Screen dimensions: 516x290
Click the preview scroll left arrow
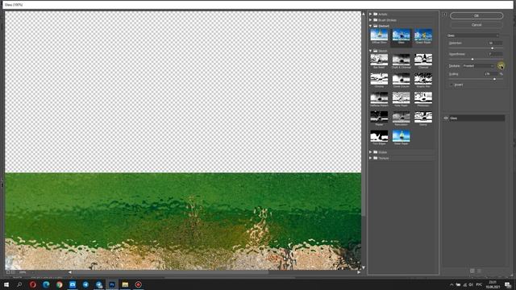coord(70,272)
